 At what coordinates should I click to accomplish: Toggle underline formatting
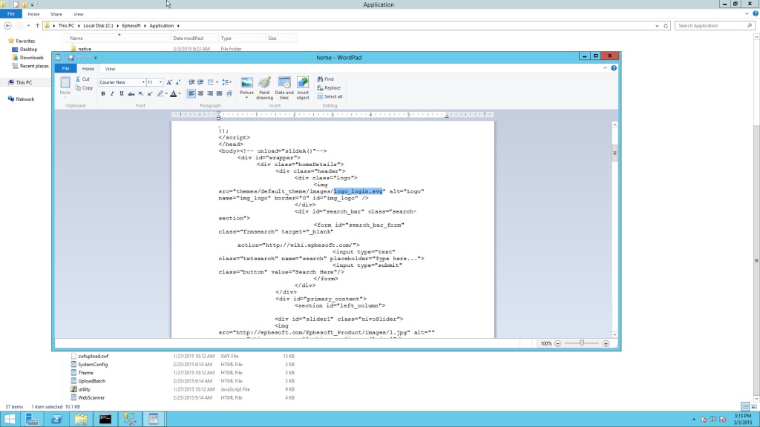122,94
